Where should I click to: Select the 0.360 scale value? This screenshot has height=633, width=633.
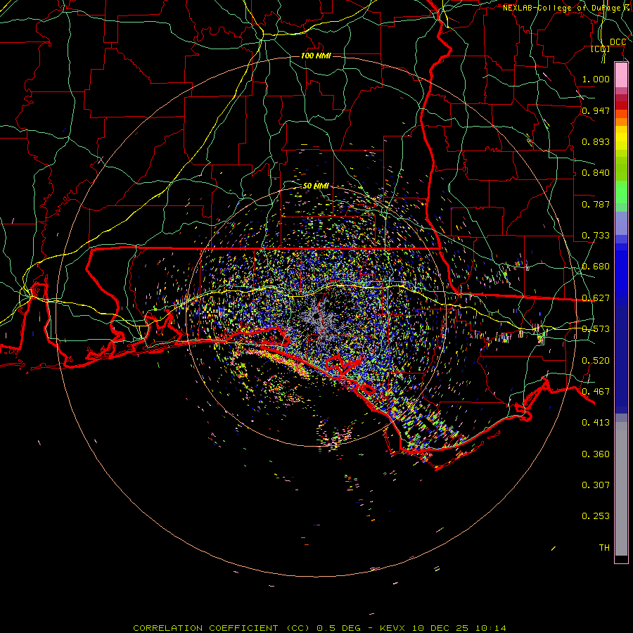[x=596, y=454]
